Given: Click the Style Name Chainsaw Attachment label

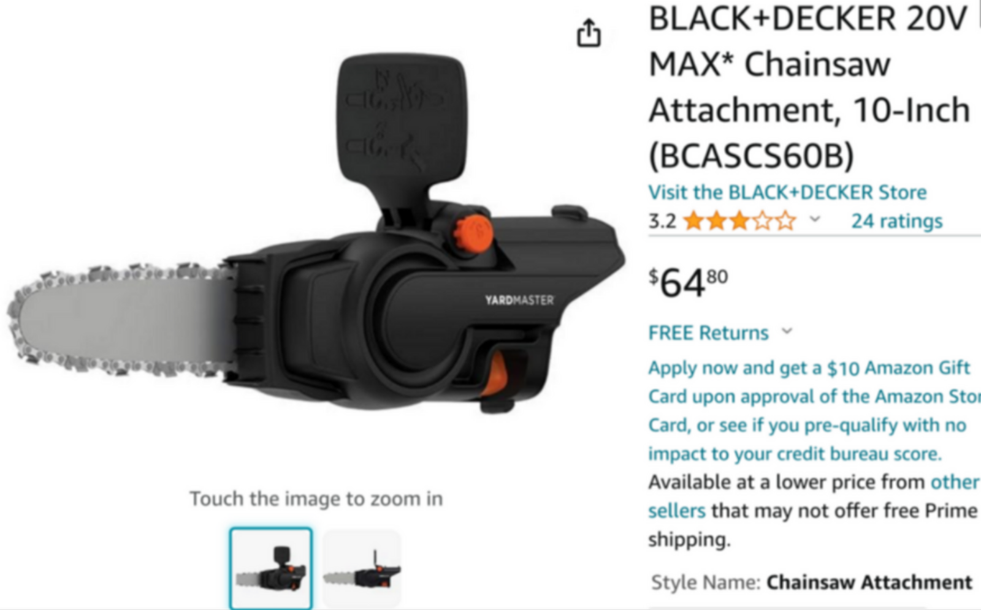Looking at the screenshot, I should [812, 582].
